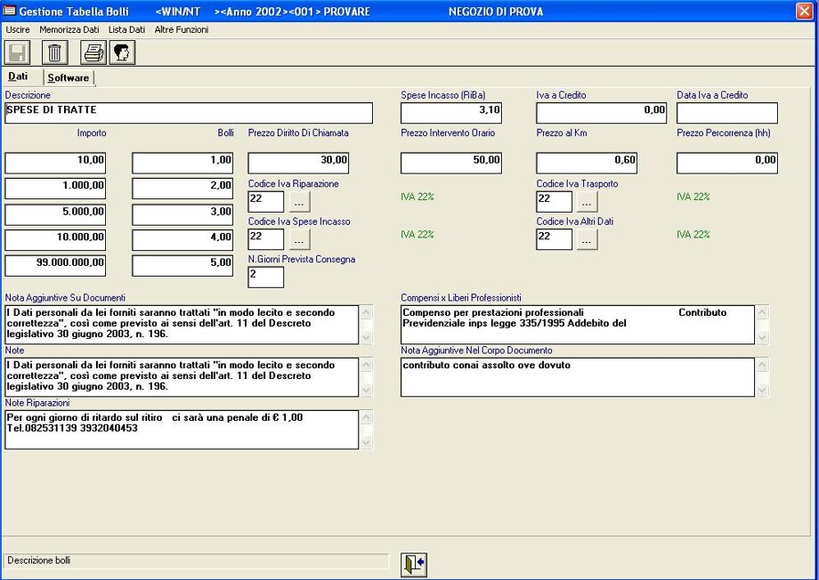
Task: Open lookup button for Codice Iva Riparazione
Action: click(298, 202)
